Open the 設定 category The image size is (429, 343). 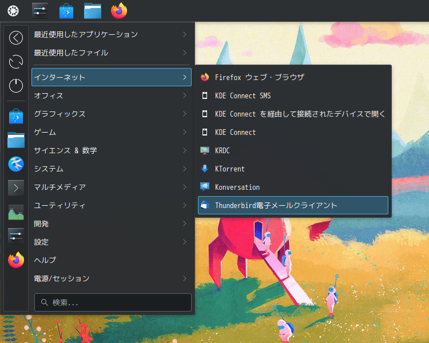pos(112,242)
